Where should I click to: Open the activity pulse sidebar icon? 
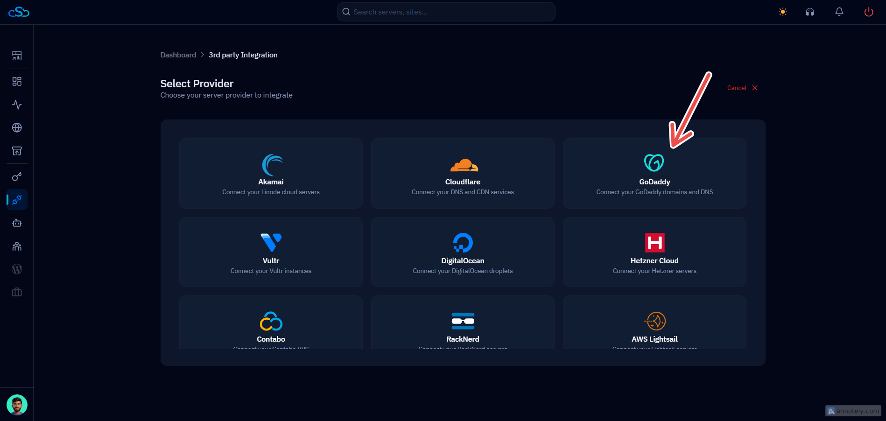click(17, 105)
